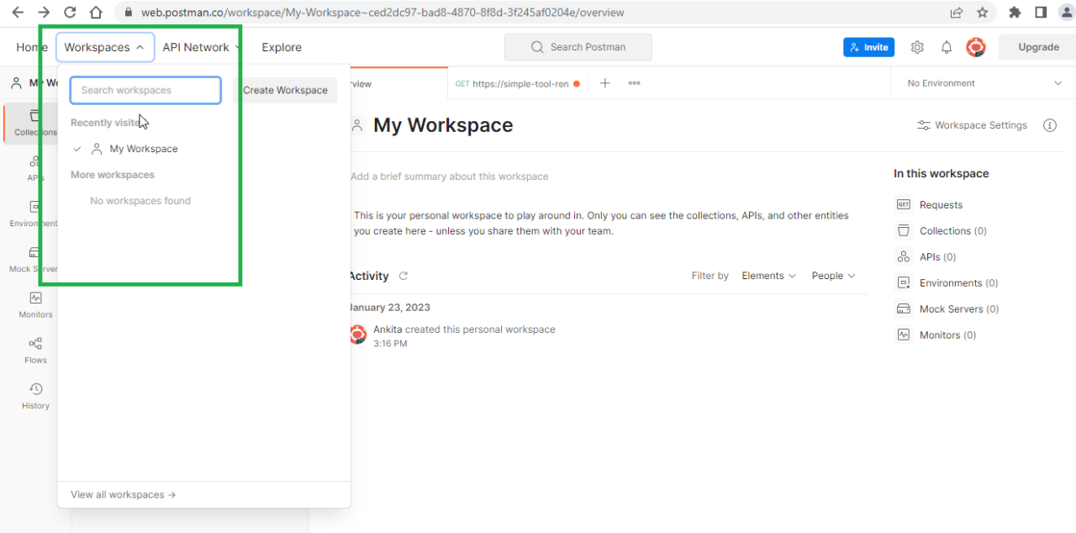Open the History sidebar panel
Viewport: 1076px width, 533px height.
(35, 394)
